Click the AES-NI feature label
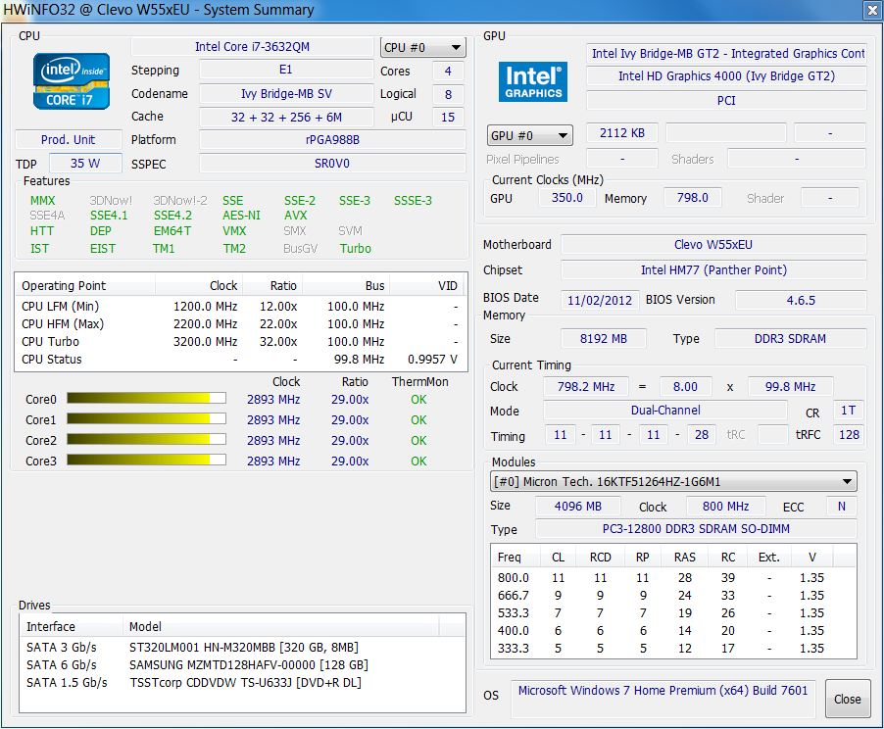Screen dimensions: 884x729 coord(241,216)
